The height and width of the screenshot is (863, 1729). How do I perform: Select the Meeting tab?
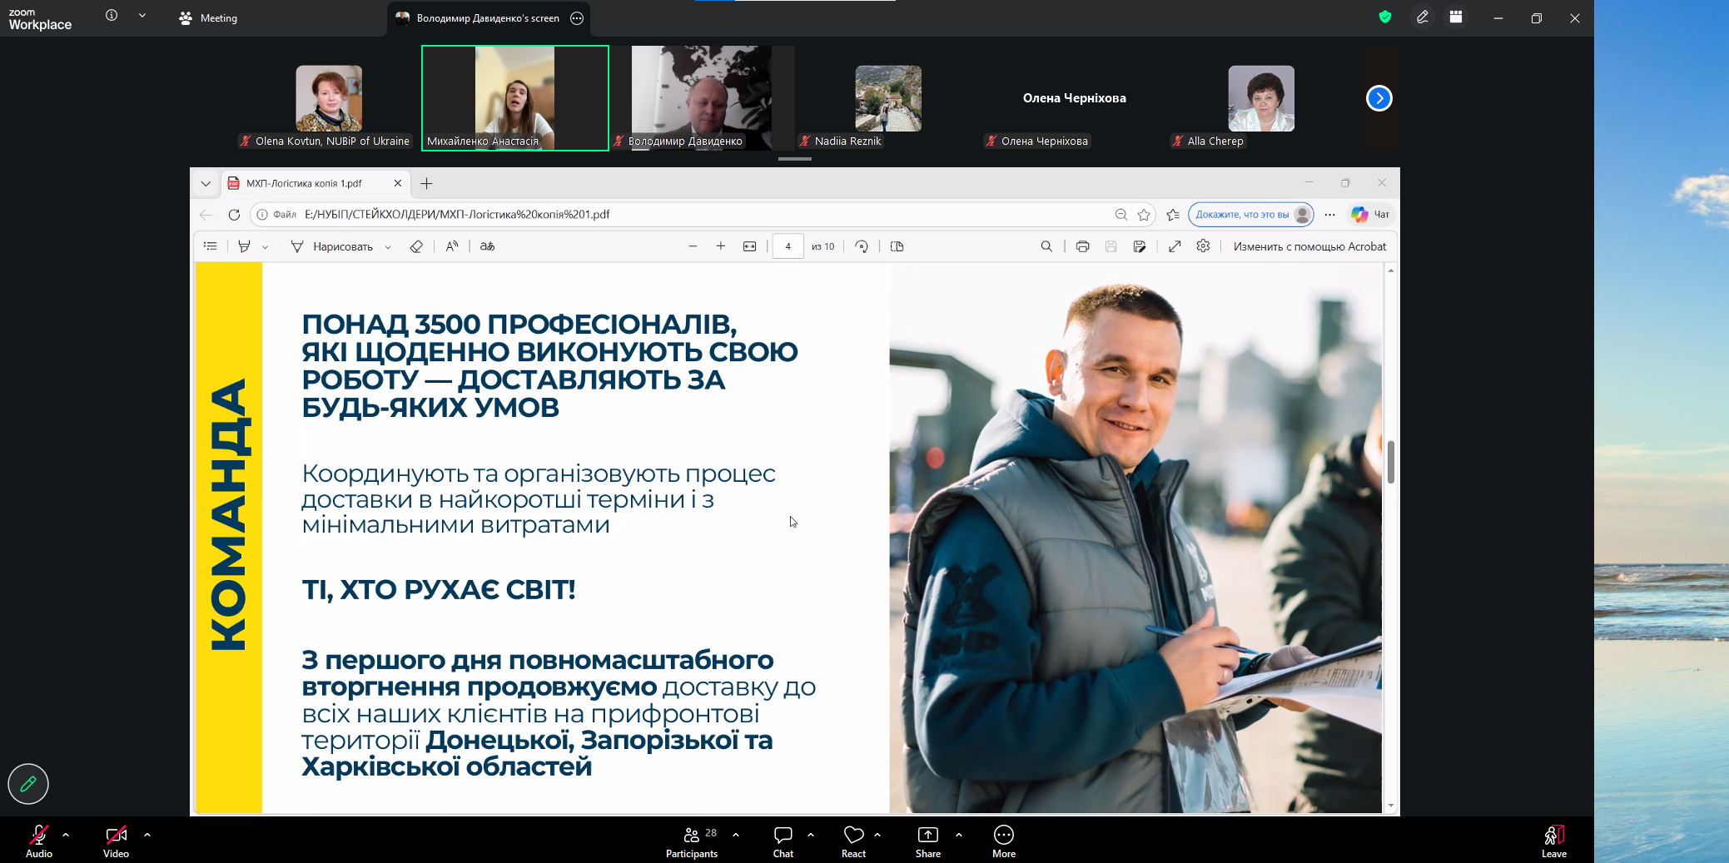[209, 18]
